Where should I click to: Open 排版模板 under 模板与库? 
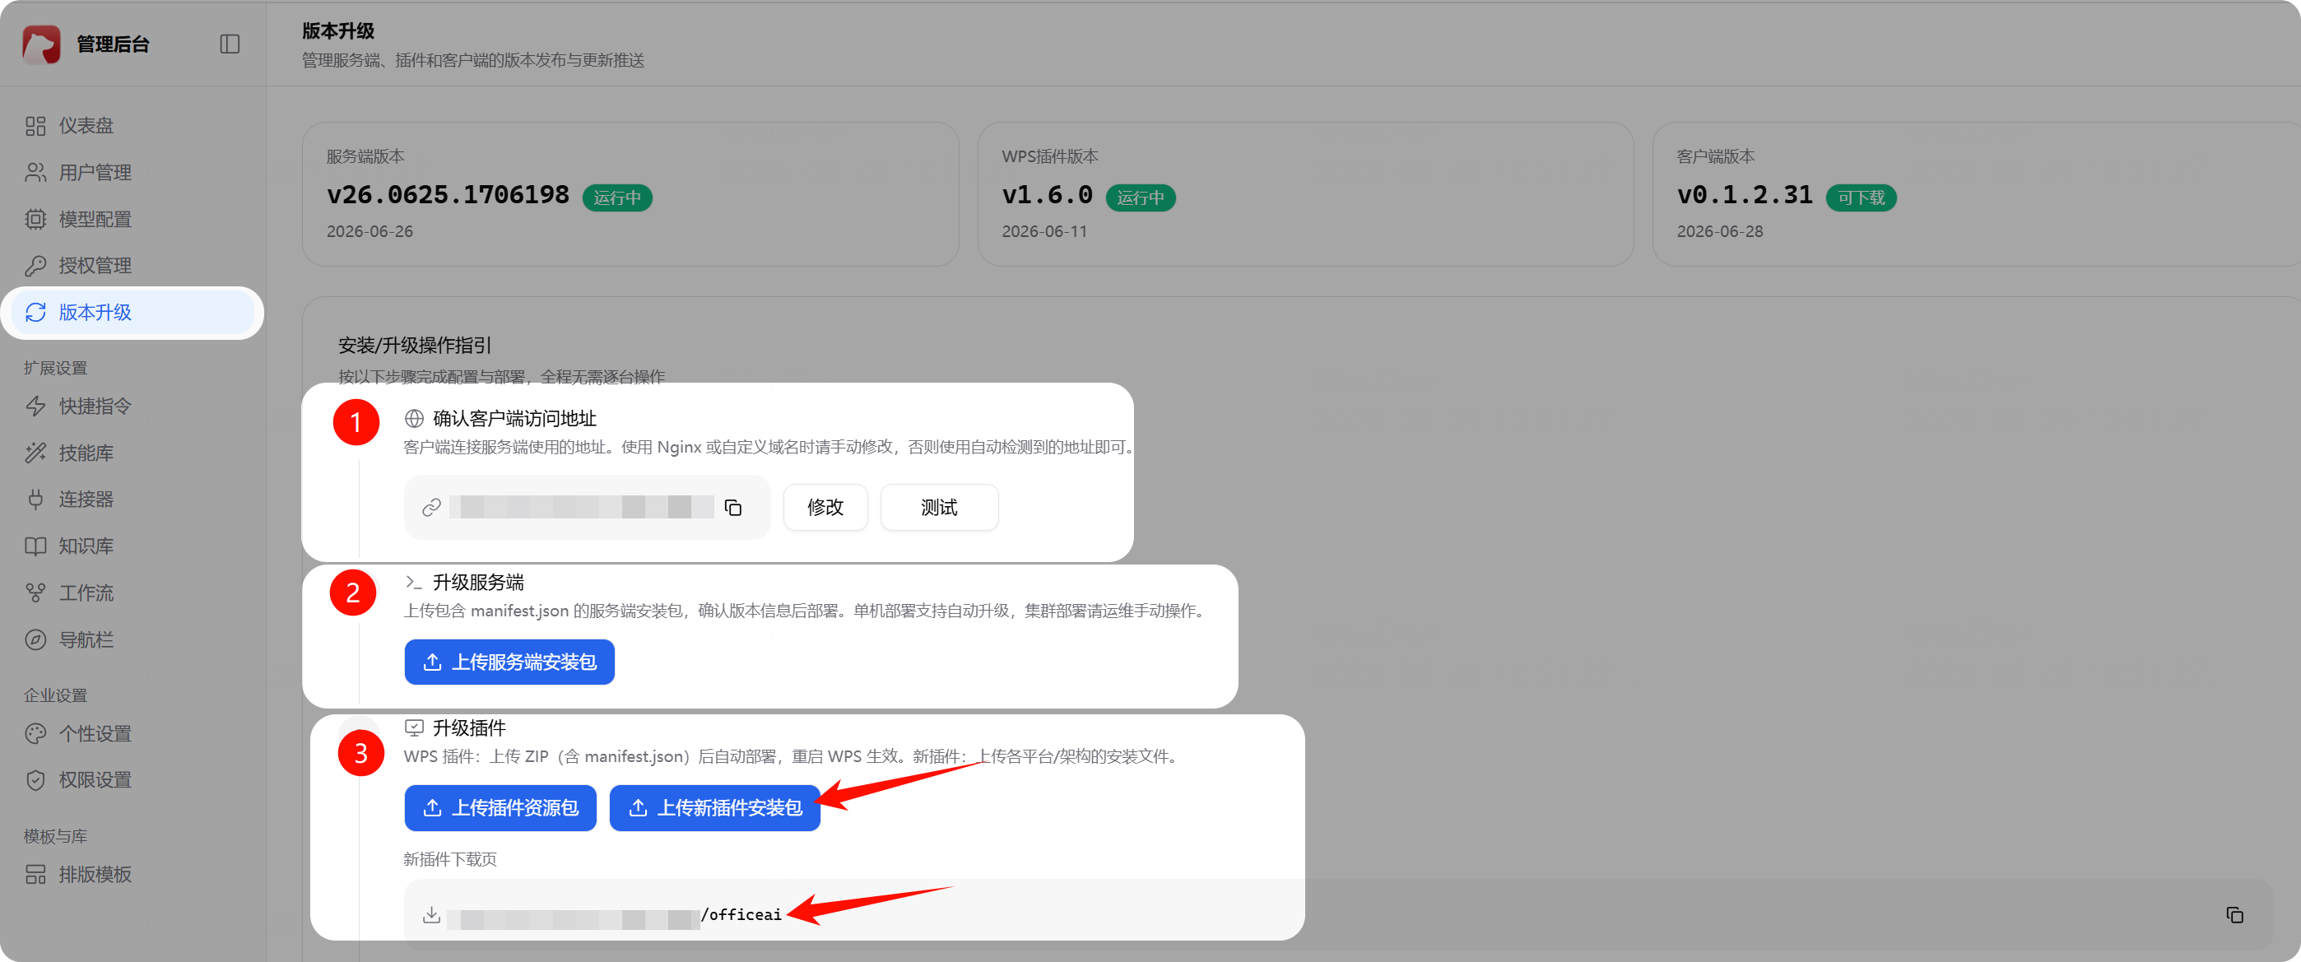[x=132, y=875]
